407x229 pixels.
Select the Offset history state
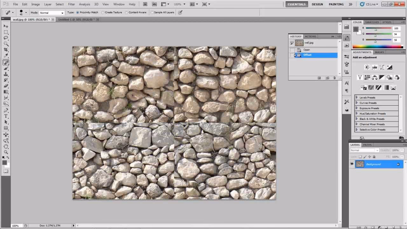point(307,55)
